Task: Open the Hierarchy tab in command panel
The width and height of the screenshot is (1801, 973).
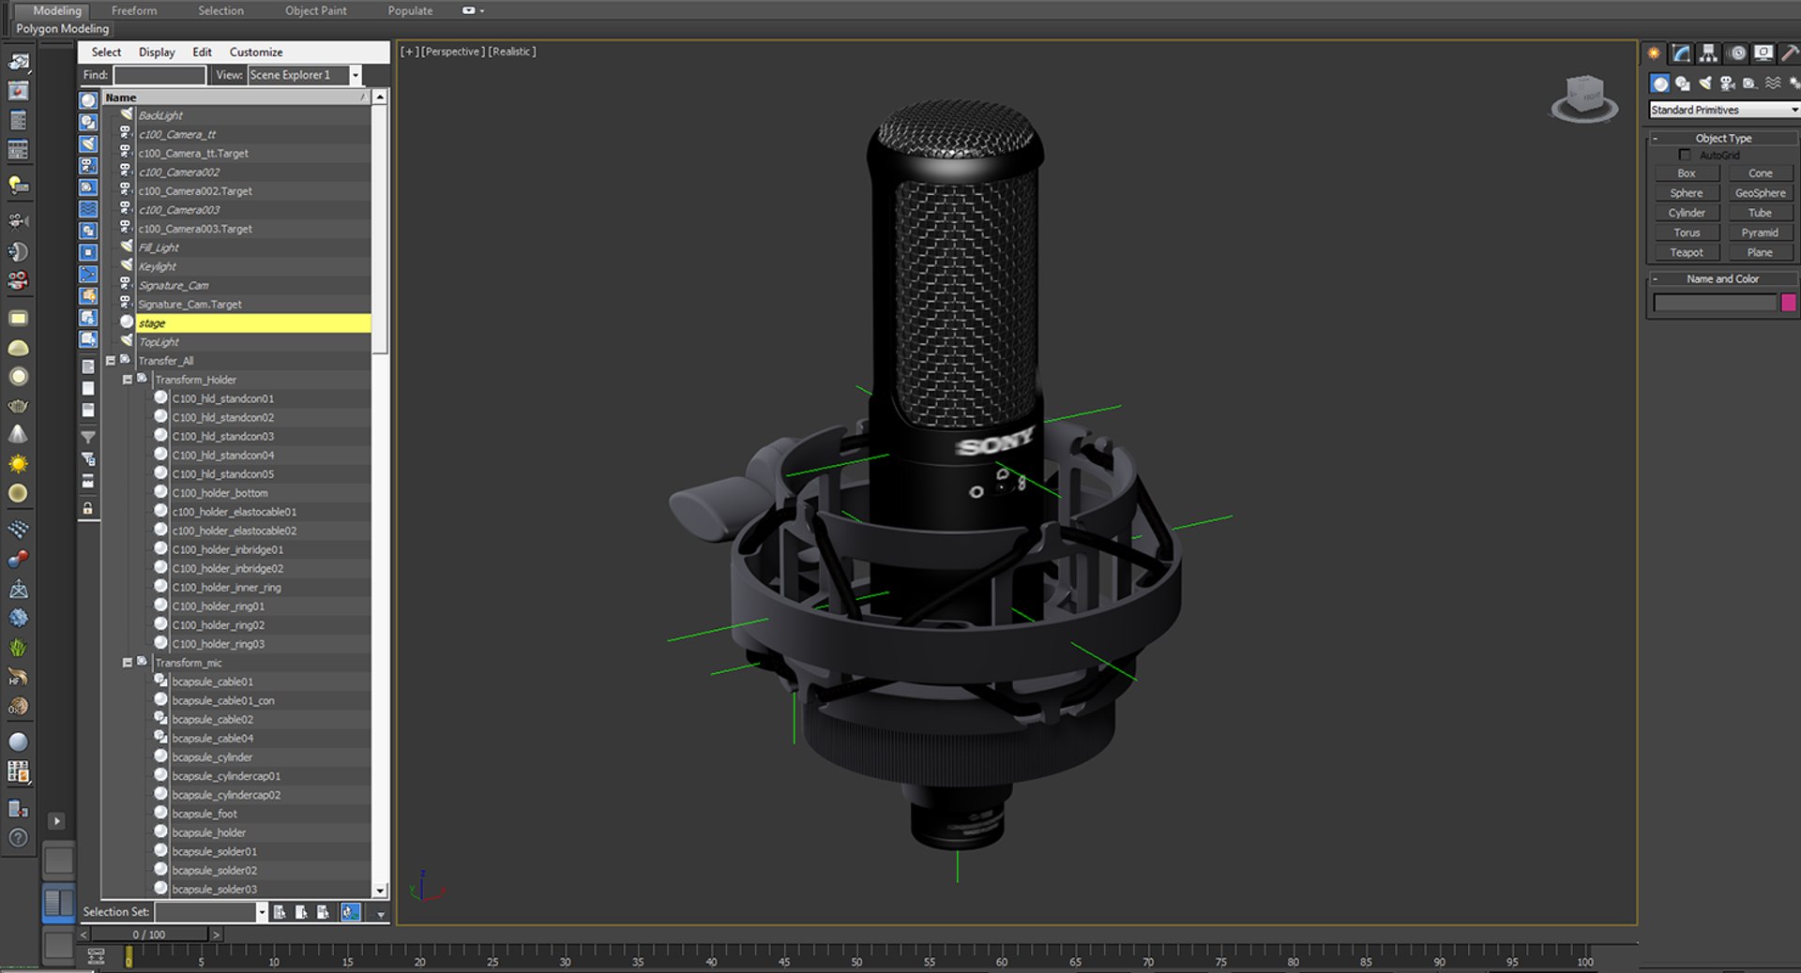Action: pyautogui.click(x=1708, y=53)
